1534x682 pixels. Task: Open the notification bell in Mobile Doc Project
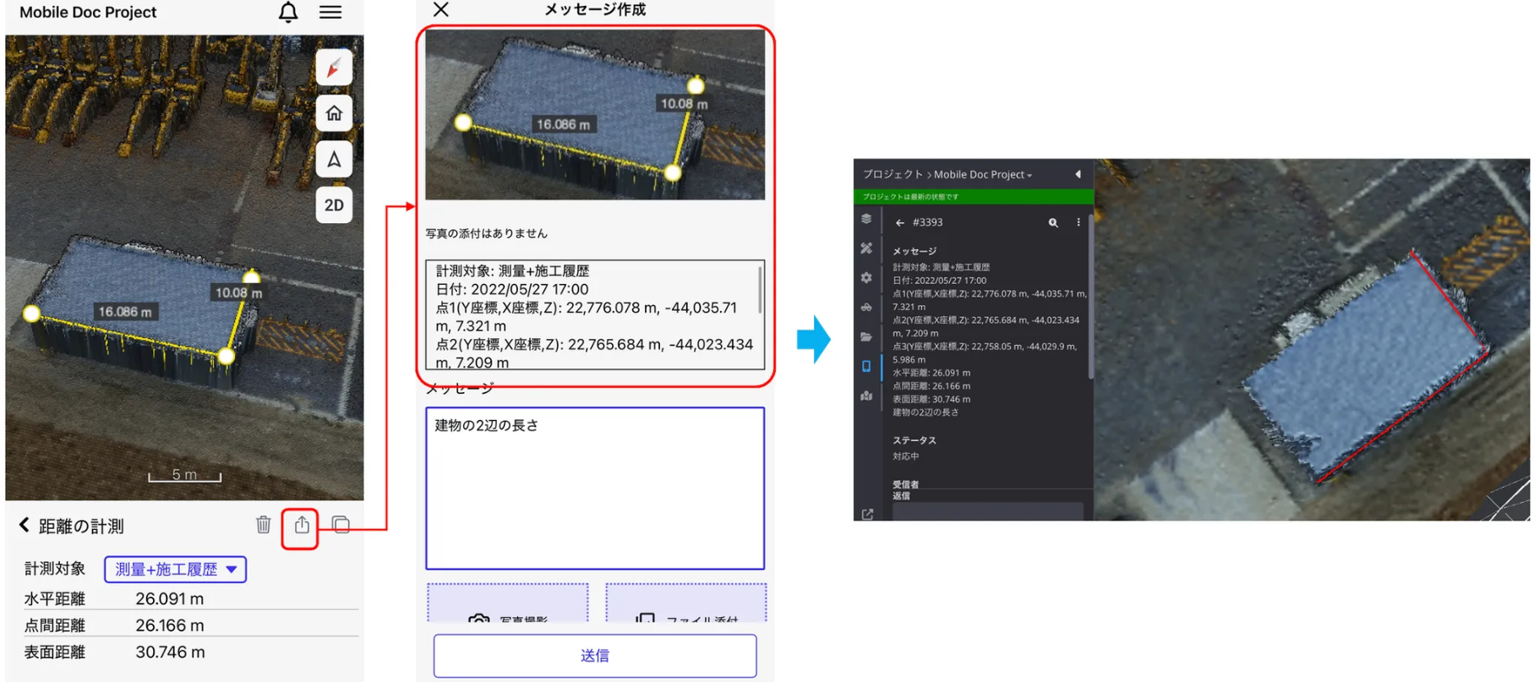pos(288,12)
